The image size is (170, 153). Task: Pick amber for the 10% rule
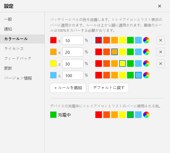(x=114, y=40)
